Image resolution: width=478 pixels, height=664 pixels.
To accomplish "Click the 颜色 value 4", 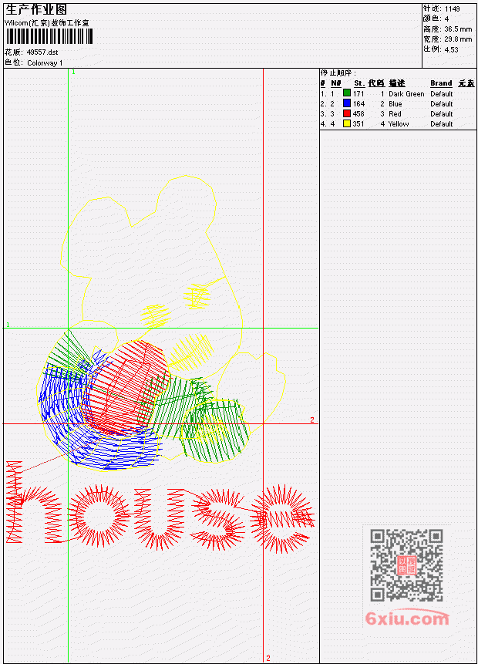I will tap(446, 19).
